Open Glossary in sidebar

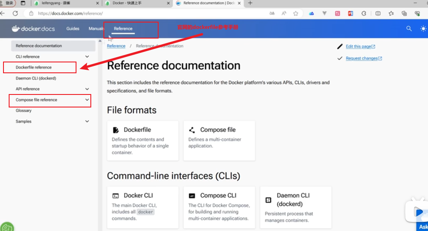coord(23,111)
